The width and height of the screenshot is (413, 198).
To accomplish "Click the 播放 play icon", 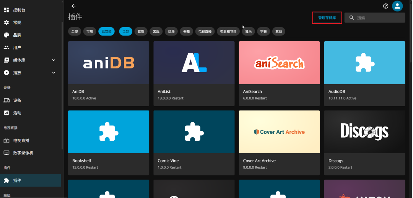I will point(7,73).
